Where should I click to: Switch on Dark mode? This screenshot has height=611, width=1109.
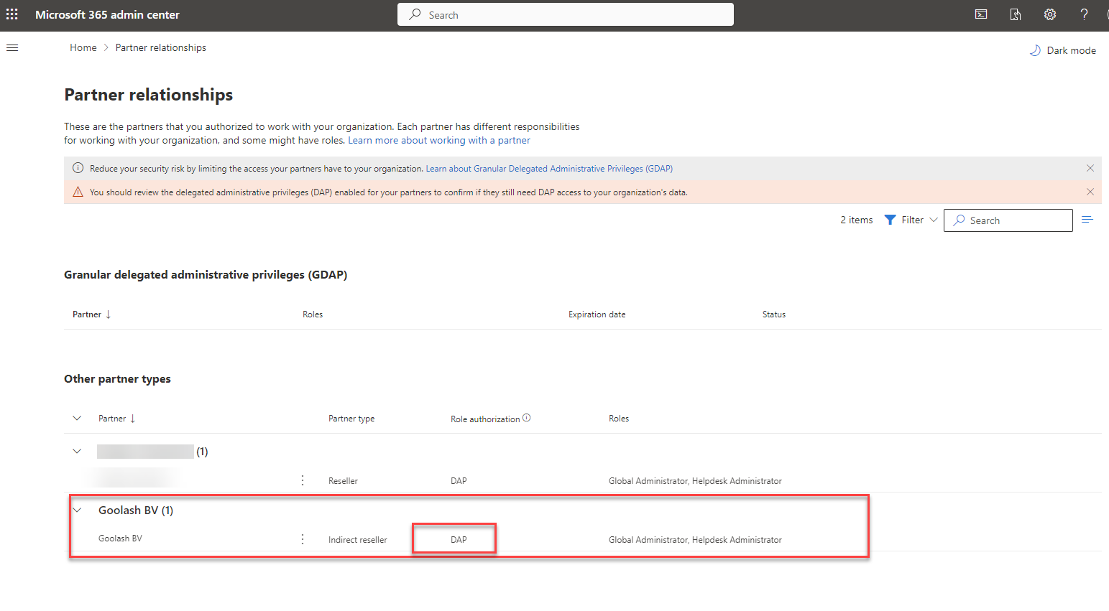1063,50
